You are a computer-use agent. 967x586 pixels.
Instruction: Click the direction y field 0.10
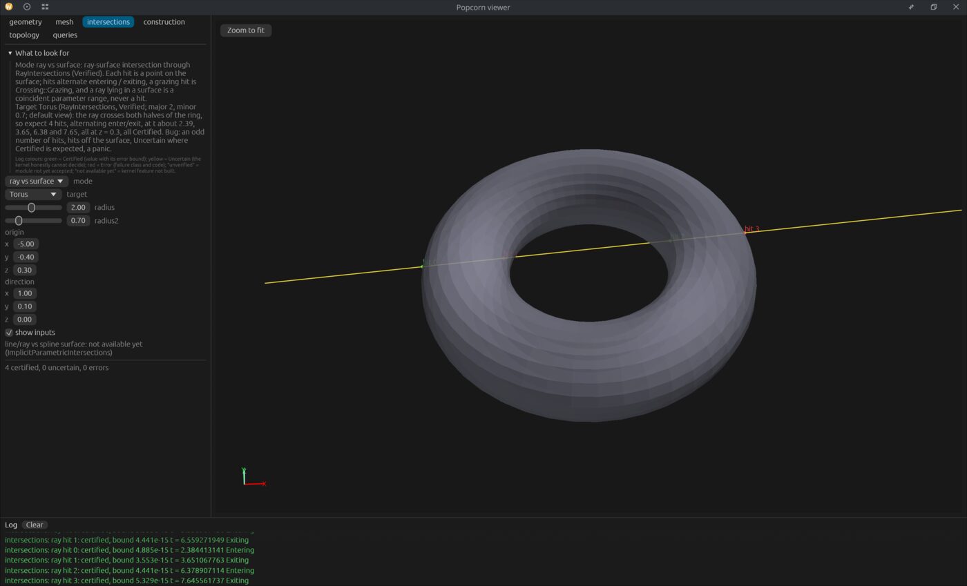point(24,306)
